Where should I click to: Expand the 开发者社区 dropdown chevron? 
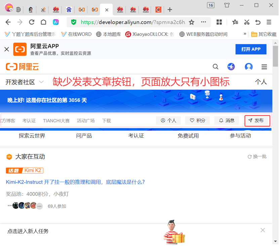point(41,82)
